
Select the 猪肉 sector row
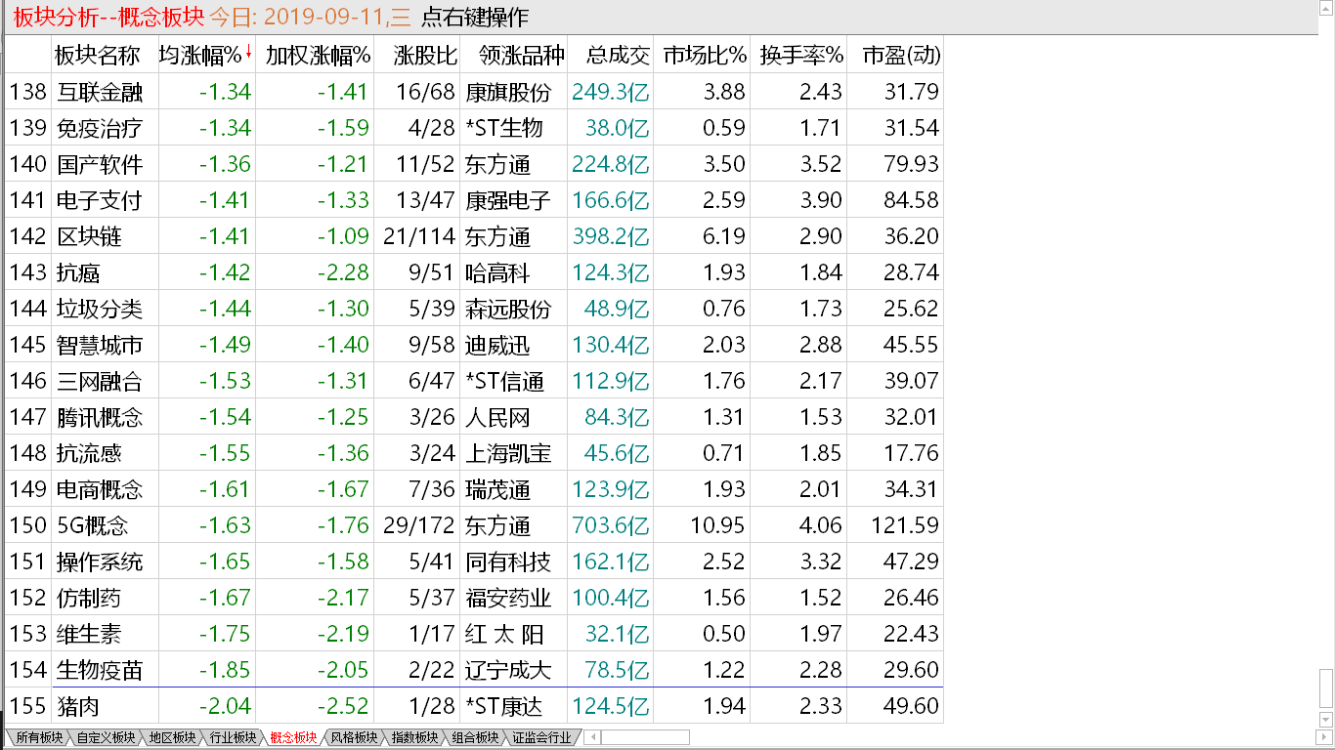(475, 706)
